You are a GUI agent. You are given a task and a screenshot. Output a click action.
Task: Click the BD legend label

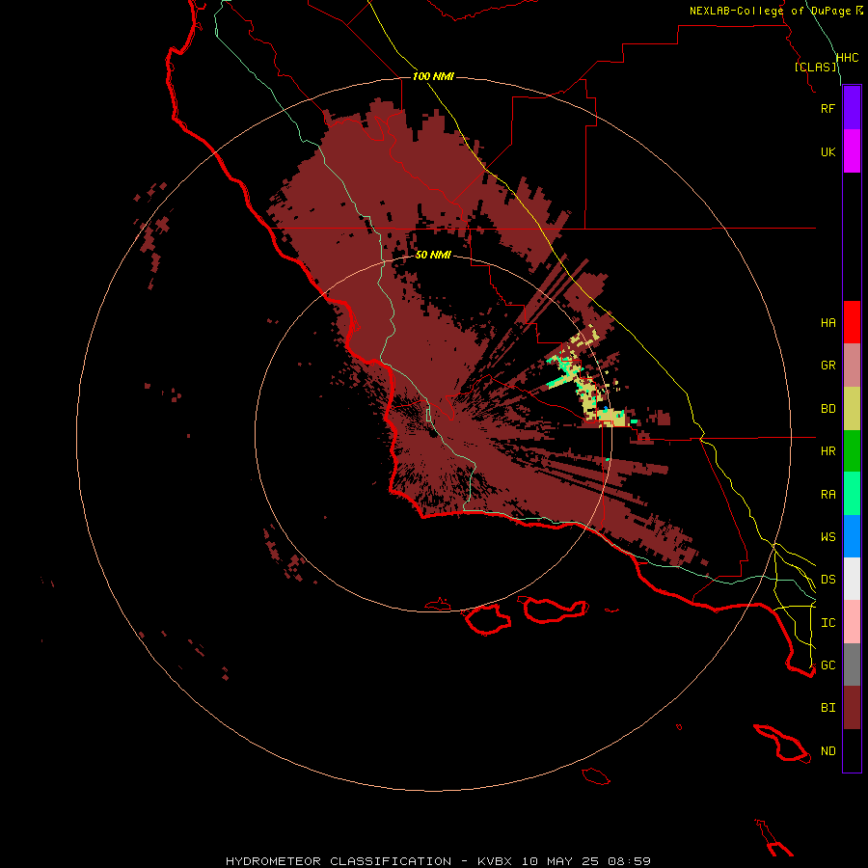pyautogui.click(x=827, y=409)
